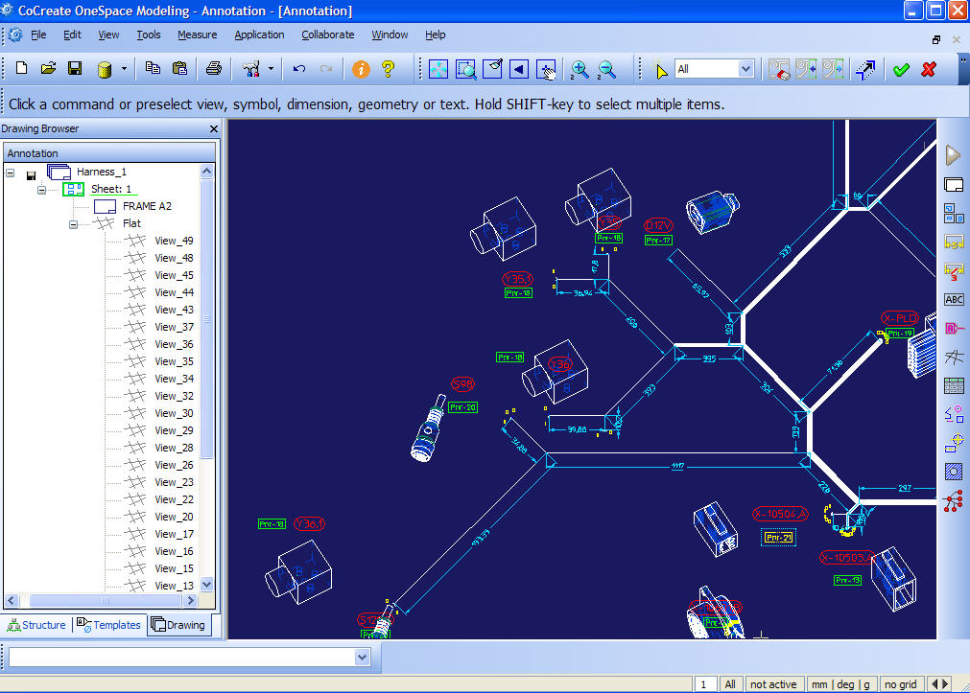Select View_37 in the drawing browser
970x693 pixels.
coord(174,327)
